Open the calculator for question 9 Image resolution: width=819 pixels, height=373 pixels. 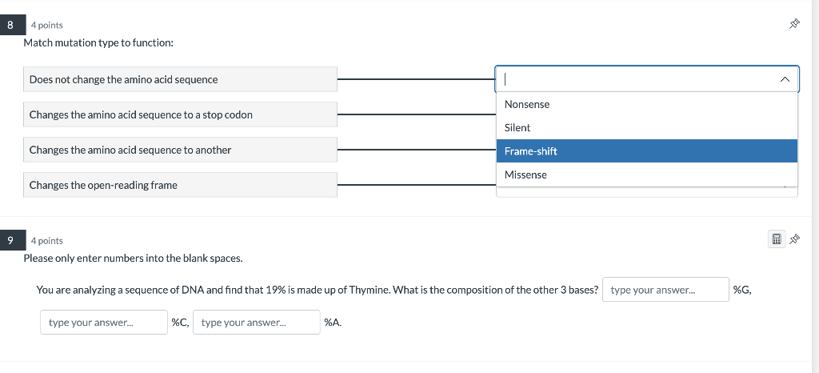click(776, 239)
